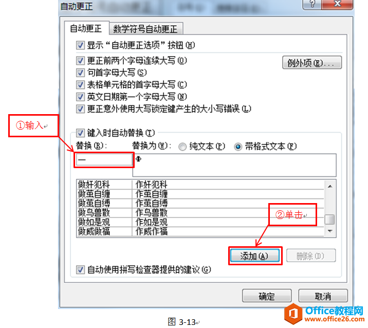The height and width of the screenshot is (328, 368).
Task: Select the 自动更正 tab
Action: coord(86,29)
